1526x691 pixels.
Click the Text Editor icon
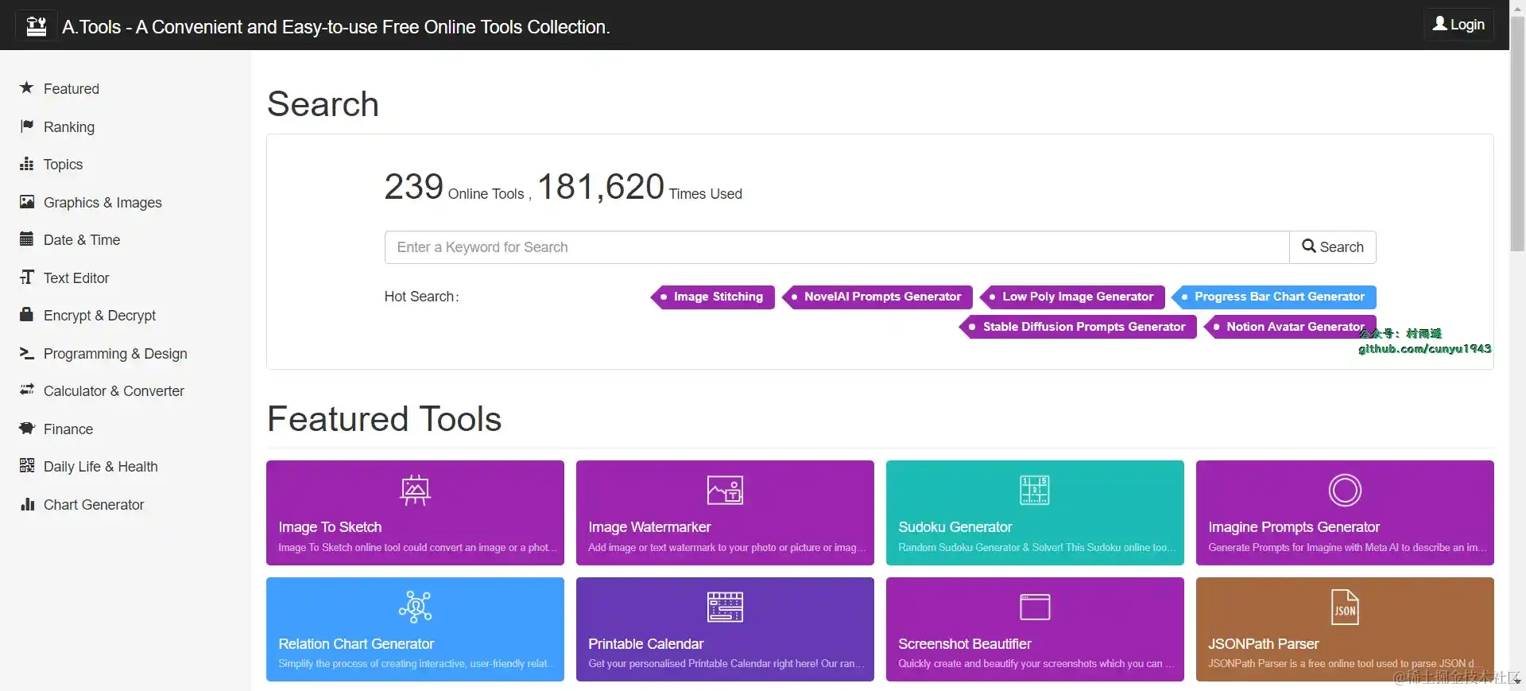pos(27,277)
